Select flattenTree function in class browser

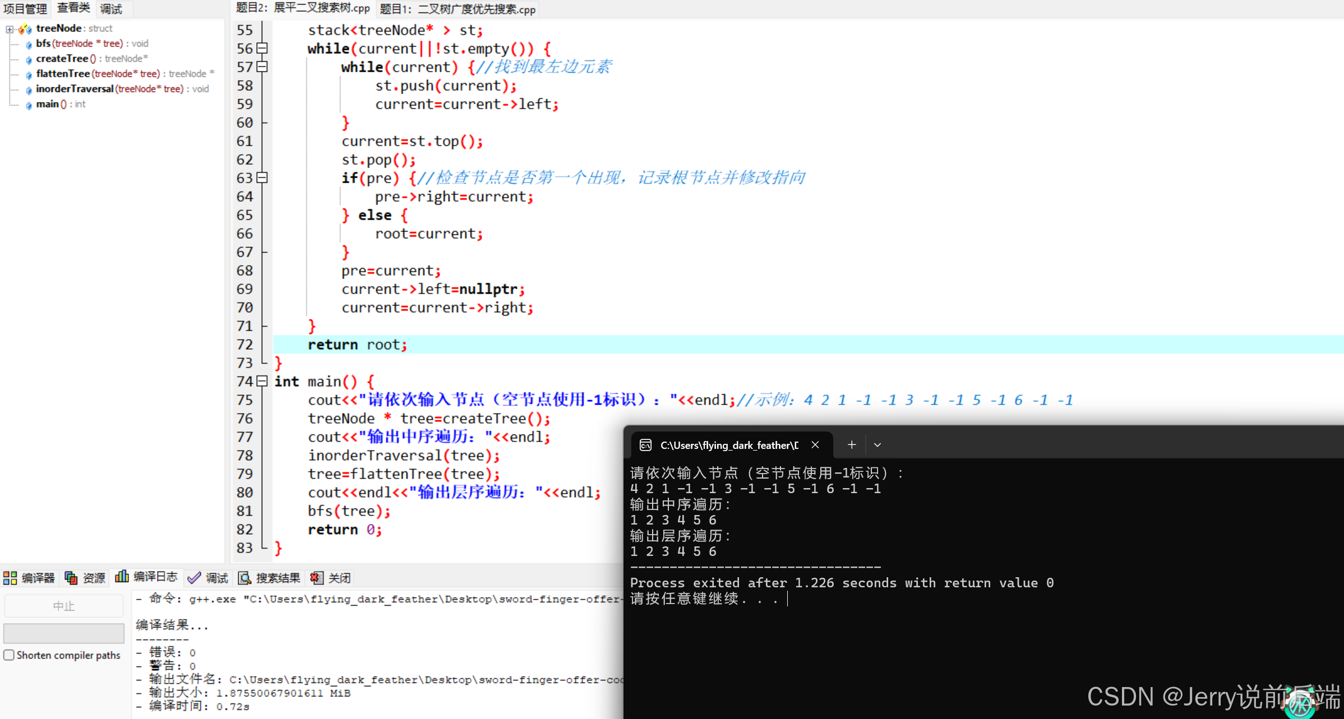click(x=63, y=74)
